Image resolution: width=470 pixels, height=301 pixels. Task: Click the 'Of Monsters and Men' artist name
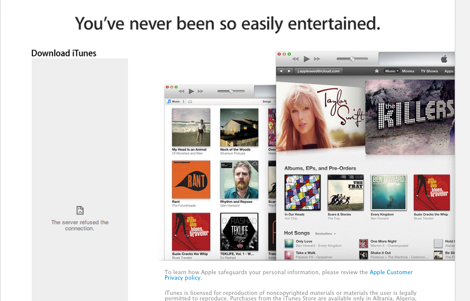pyautogui.click(x=187, y=154)
